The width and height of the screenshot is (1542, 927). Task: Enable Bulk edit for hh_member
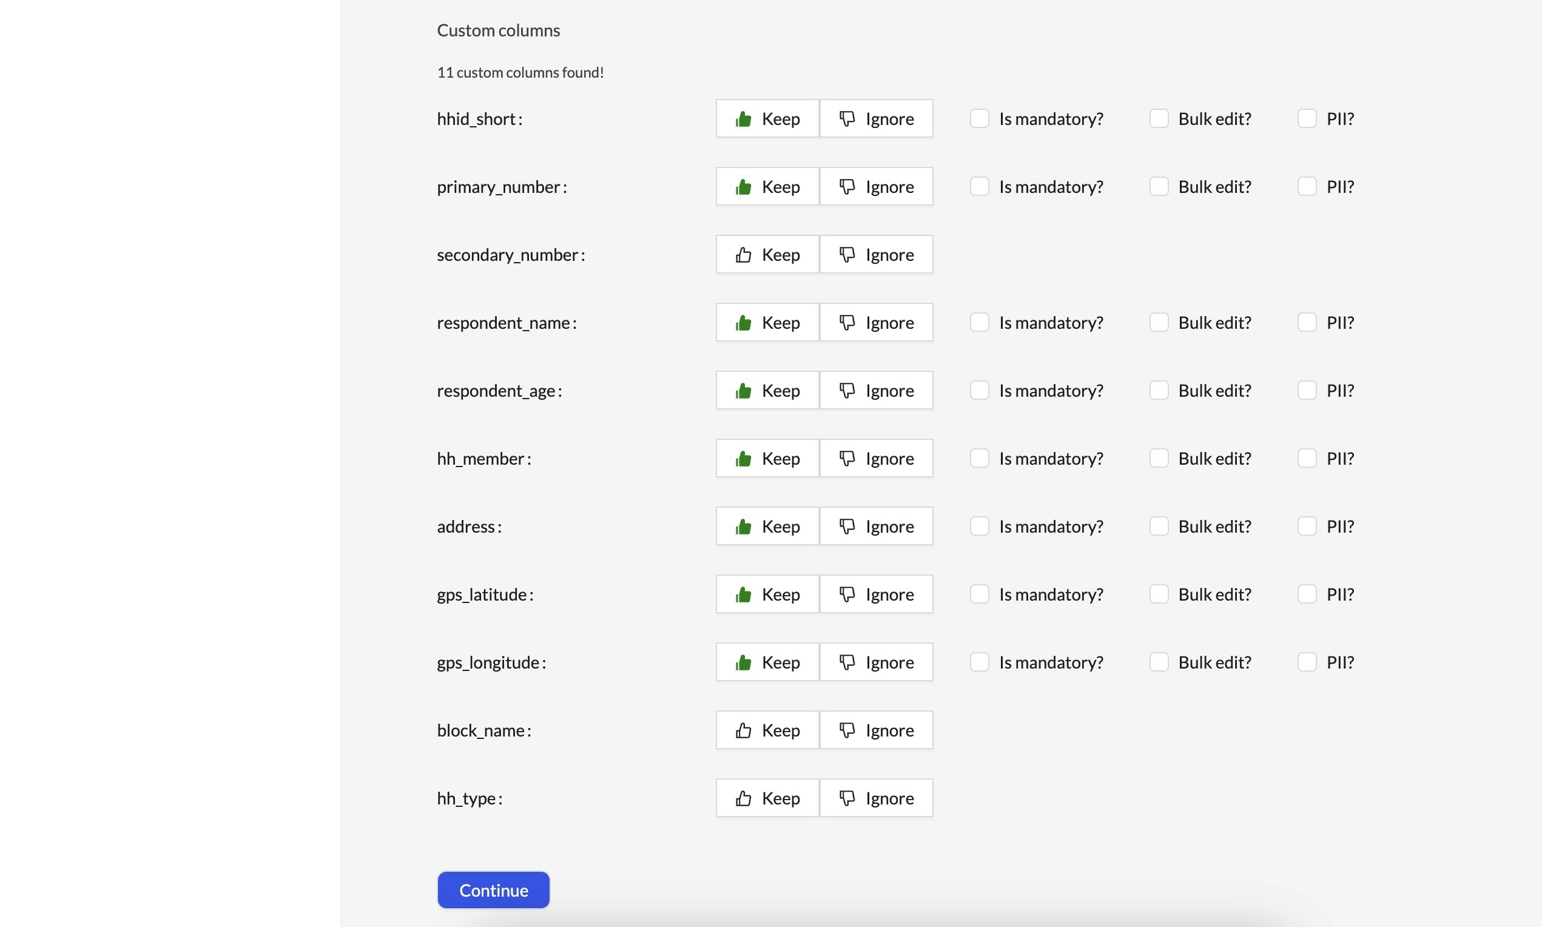coord(1159,459)
